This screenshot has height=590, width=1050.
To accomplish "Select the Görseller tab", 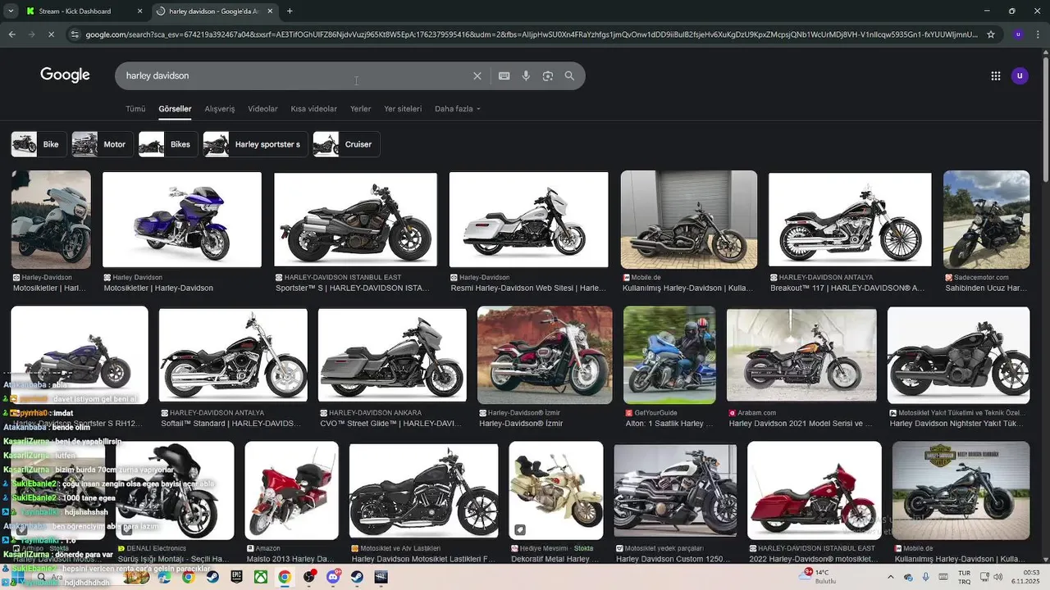I will click(175, 109).
